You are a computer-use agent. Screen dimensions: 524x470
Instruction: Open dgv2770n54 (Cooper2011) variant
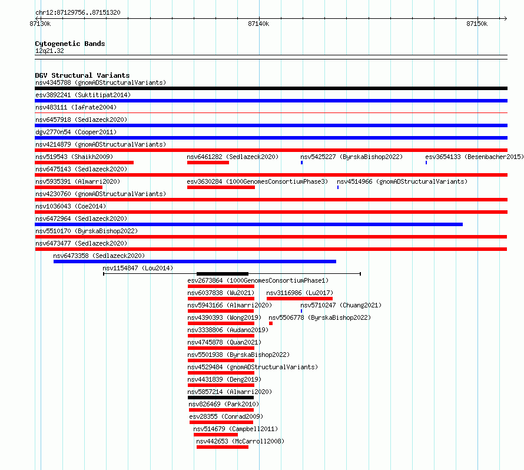tap(76, 132)
